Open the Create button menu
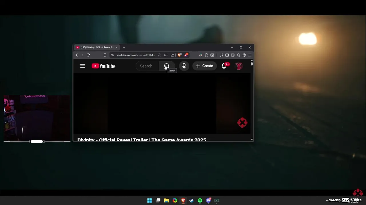 coord(204,66)
